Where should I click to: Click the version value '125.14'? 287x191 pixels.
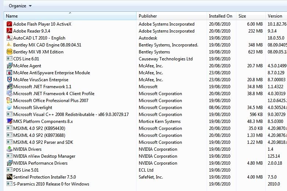274,156
